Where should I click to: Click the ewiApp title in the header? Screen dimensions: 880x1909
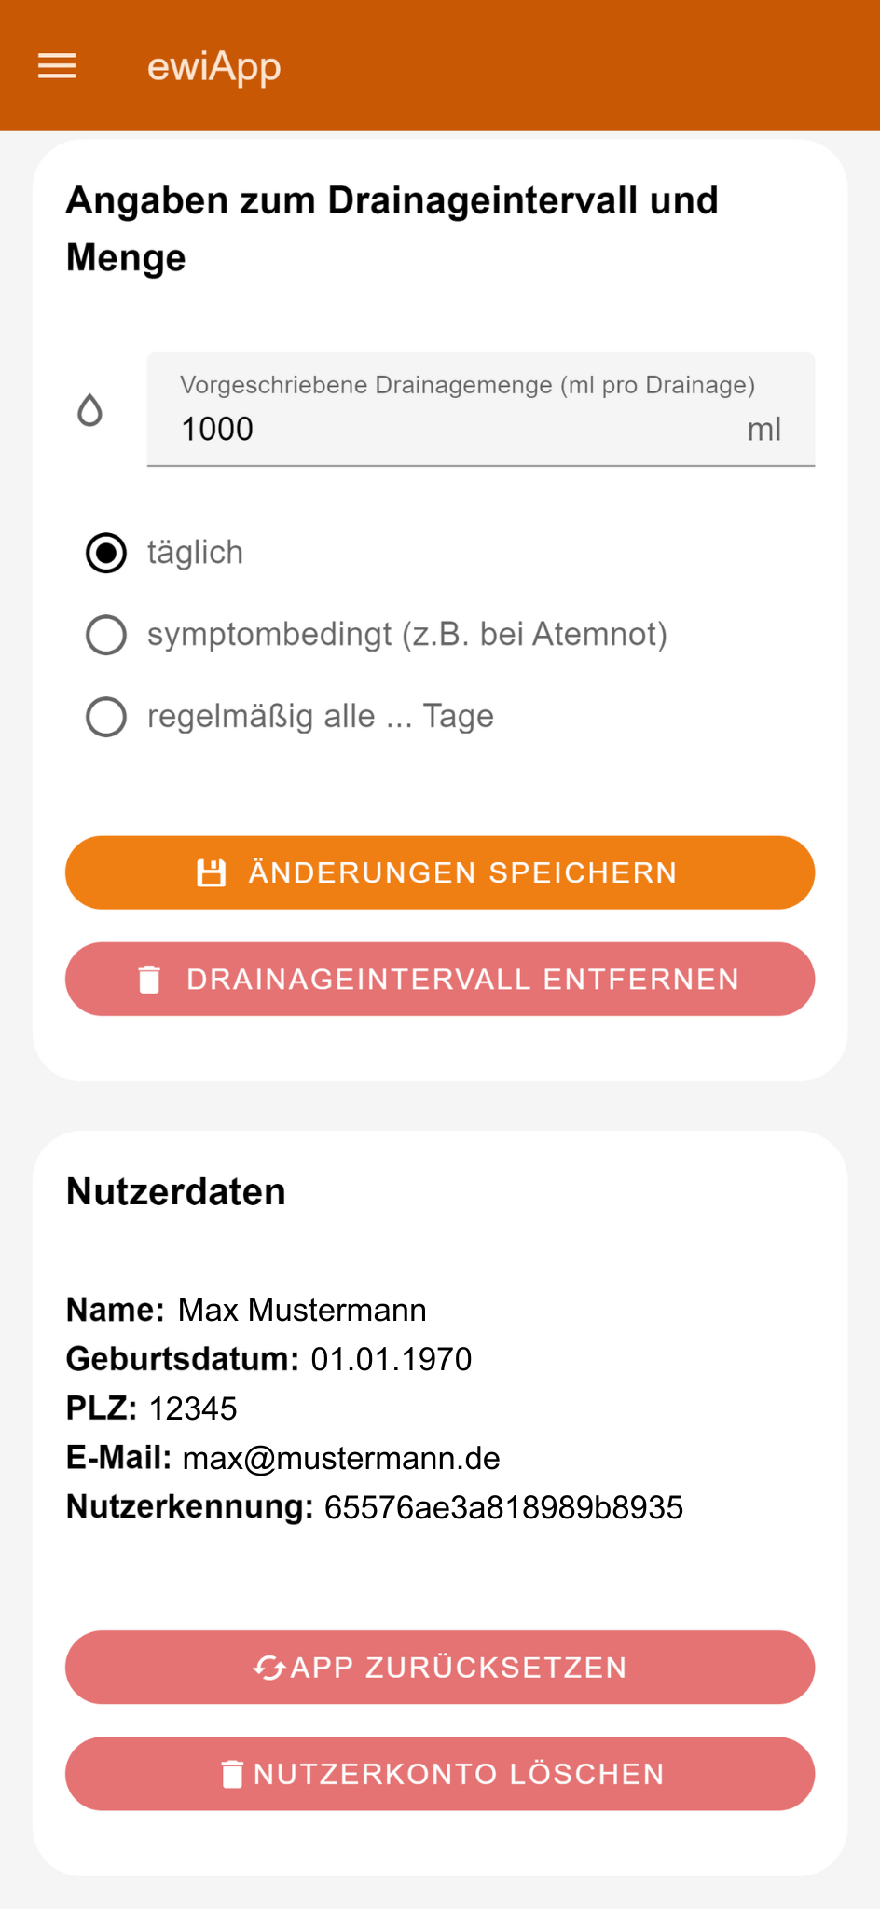[214, 67]
